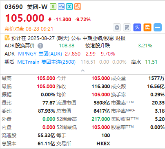Click the 竞价对盘 08-28 09:21 status
Image resolution: width=165 pixels, height=149 pixels.
29,29
